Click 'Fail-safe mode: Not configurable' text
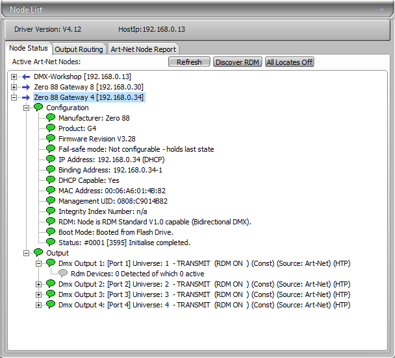The height and width of the screenshot is (358, 395). click(x=109, y=149)
